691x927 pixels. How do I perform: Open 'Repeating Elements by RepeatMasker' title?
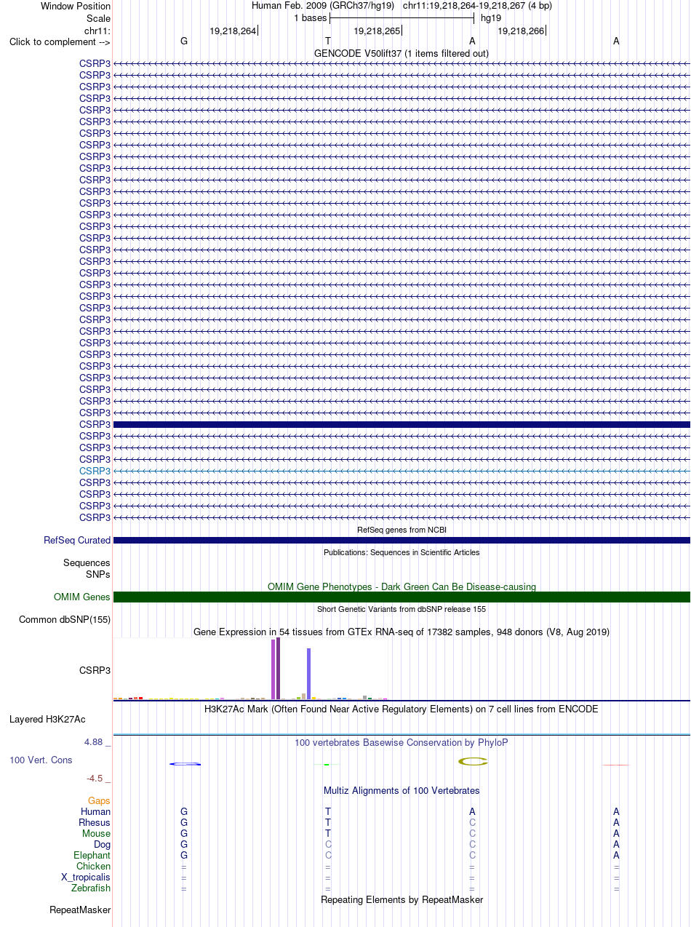pos(402,899)
